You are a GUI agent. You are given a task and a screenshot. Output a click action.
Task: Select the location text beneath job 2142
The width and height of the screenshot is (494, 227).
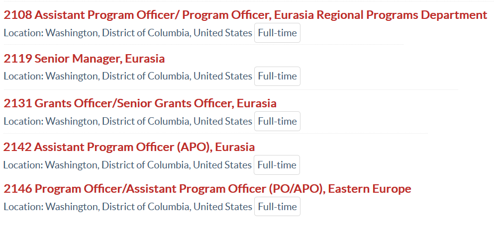click(127, 165)
